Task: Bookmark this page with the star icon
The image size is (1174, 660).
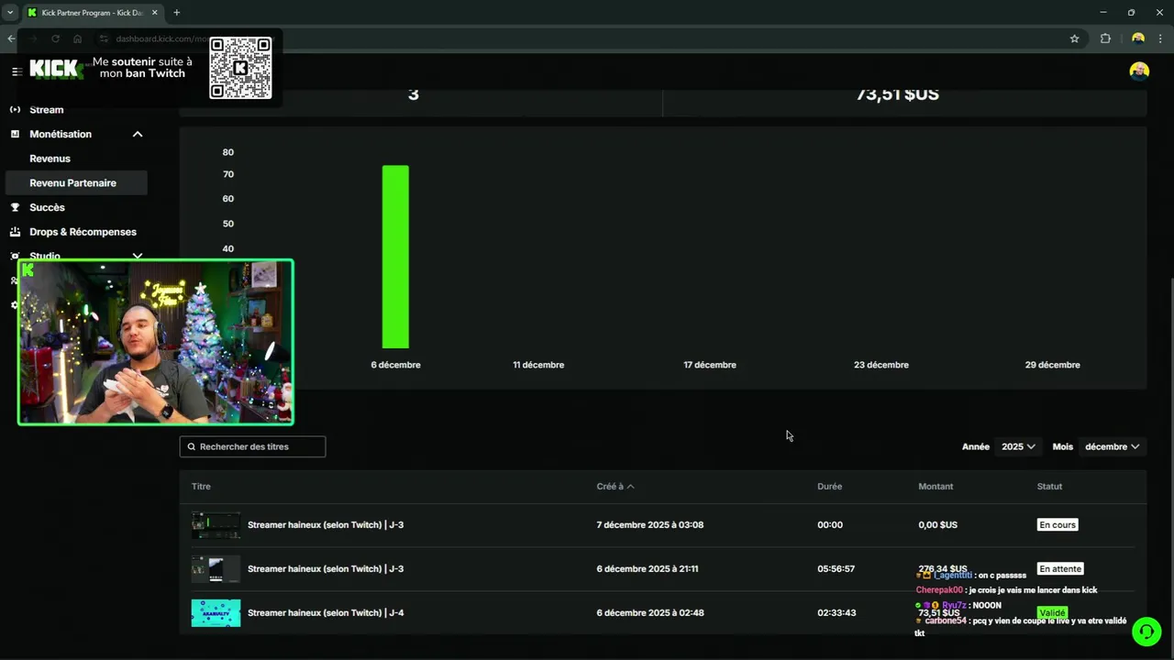Action: 1074,38
